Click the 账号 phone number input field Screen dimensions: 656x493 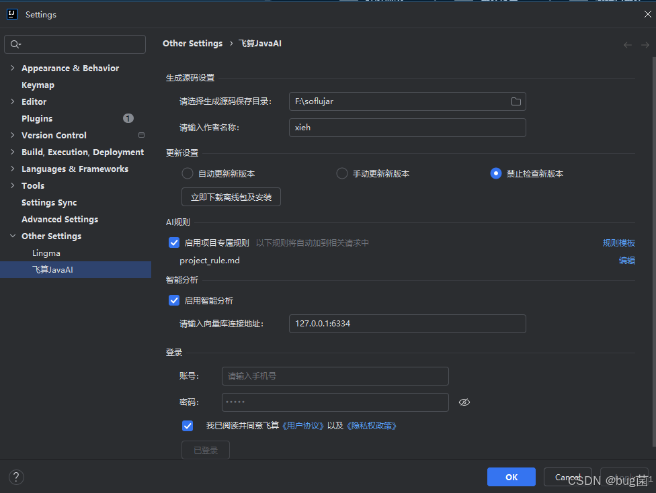pos(335,376)
